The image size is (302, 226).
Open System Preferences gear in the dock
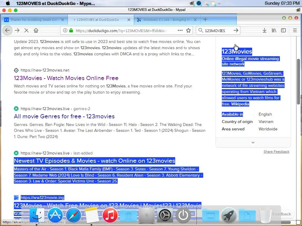coord(165,215)
